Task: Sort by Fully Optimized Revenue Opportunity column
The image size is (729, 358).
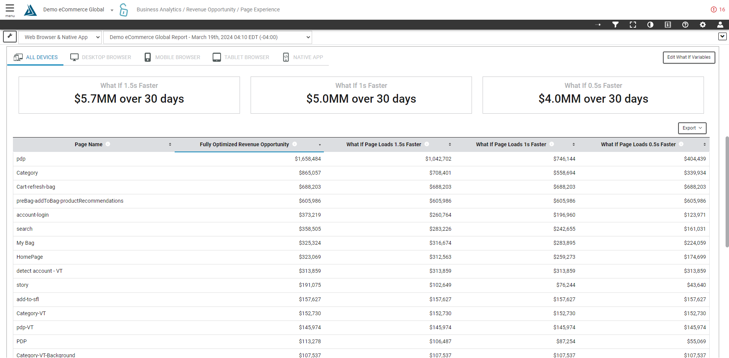Action: [320, 145]
